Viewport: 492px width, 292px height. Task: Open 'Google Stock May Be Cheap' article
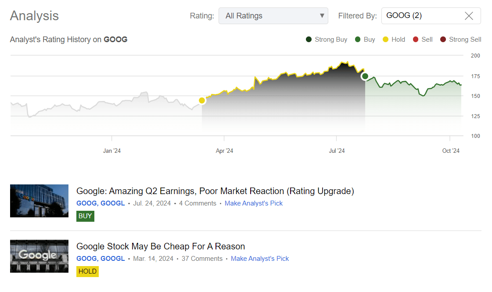click(x=161, y=246)
